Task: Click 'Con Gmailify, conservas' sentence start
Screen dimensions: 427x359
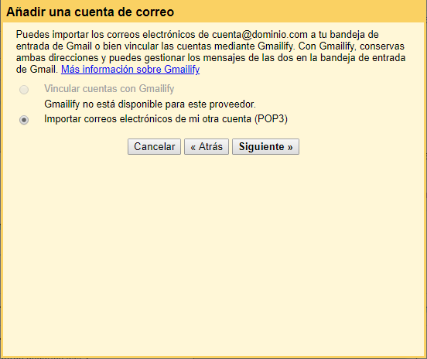Action: pos(351,46)
